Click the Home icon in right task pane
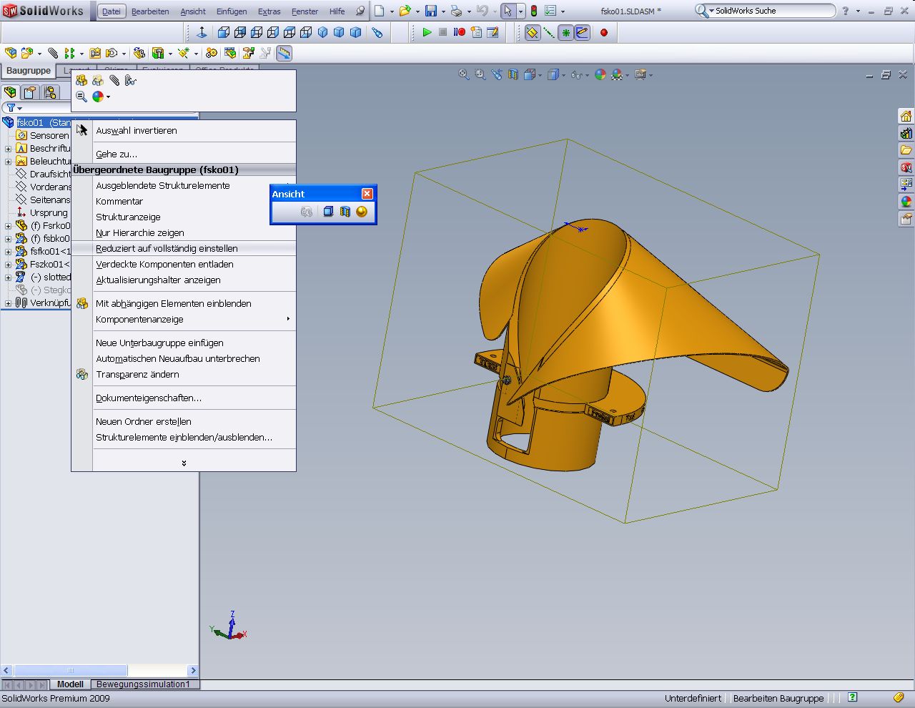 [x=906, y=117]
